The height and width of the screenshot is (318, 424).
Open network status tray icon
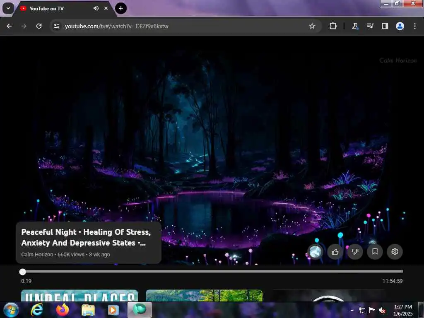click(362, 310)
